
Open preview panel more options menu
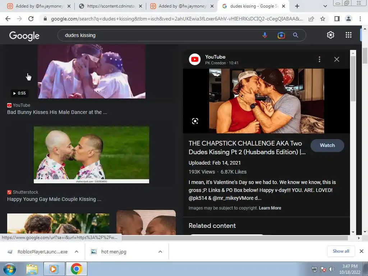[319, 59]
